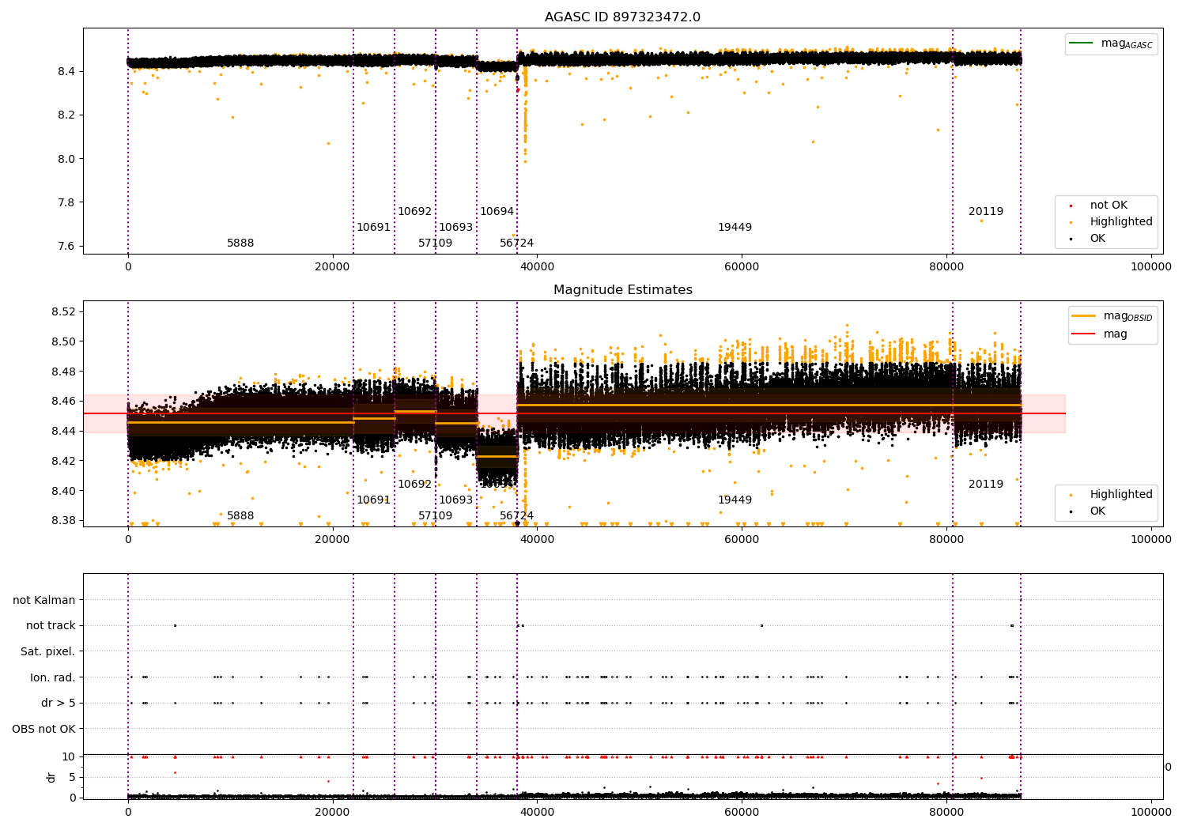Click obsid label 10691 in Magnitude Estimates plot
This screenshot has width=1186, height=830.
[x=373, y=500]
